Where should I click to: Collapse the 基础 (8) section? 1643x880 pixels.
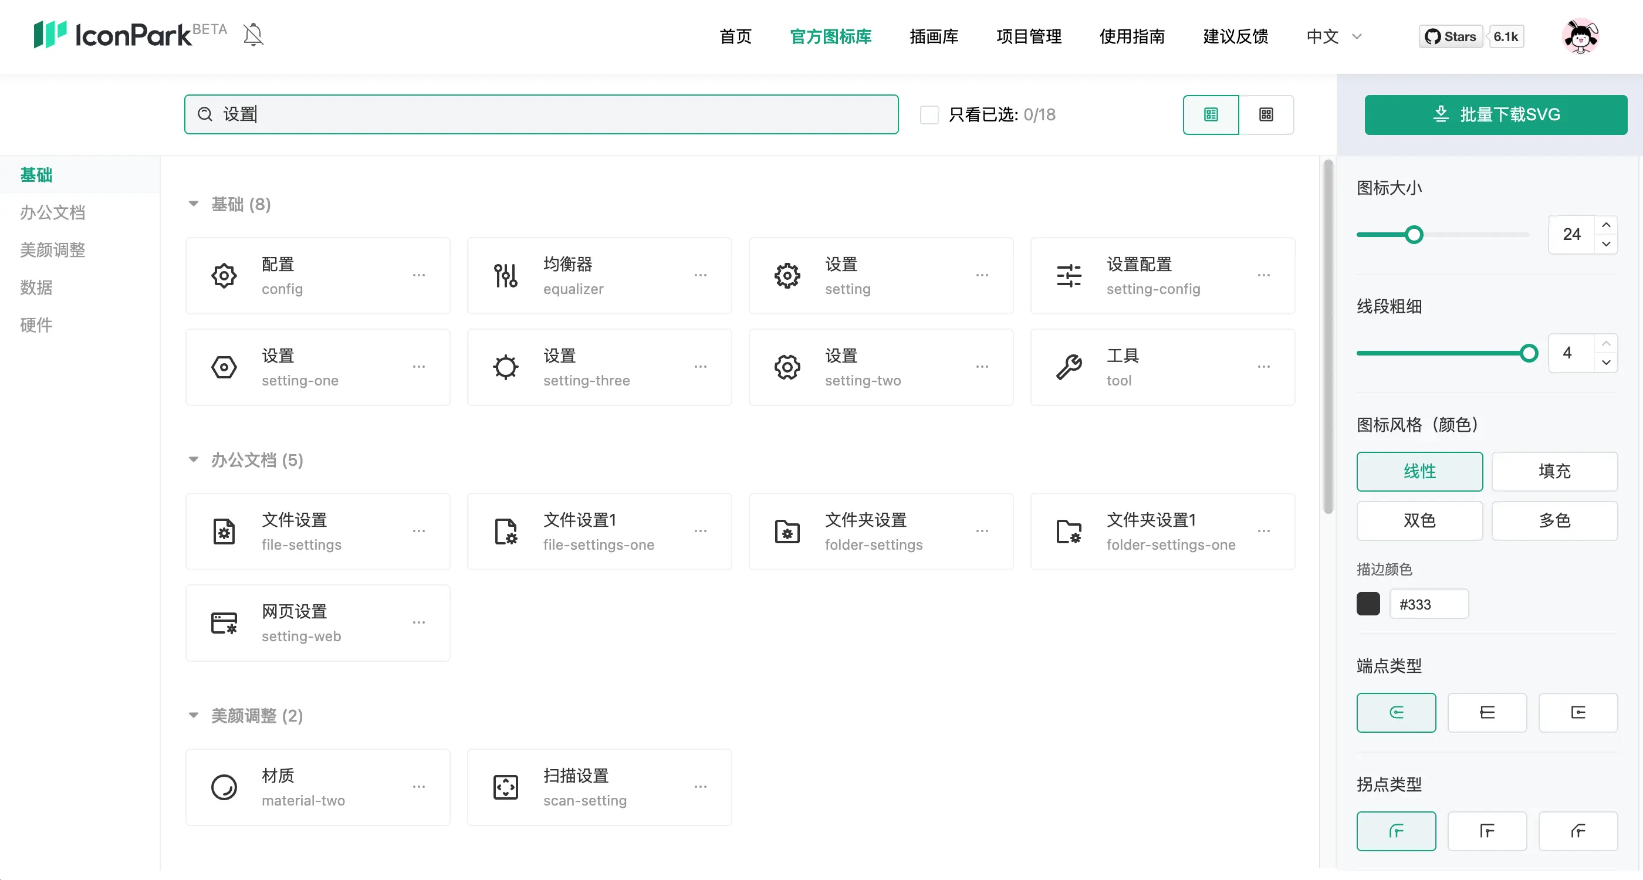(x=193, y=204)
